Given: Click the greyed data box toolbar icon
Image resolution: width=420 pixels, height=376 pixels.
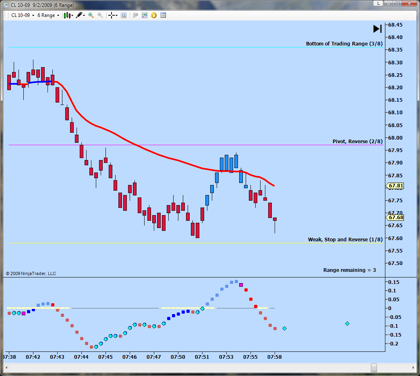Looking at the screenshot, I should click(x=135, y=15).
